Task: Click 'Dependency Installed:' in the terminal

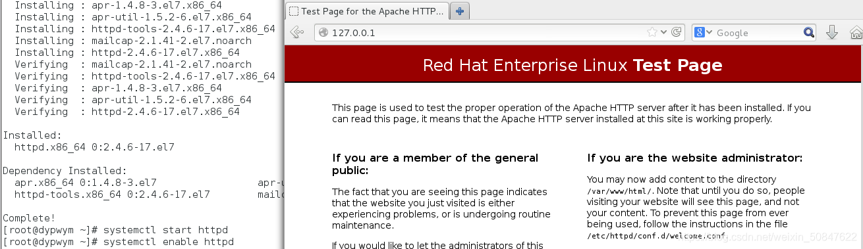Action: point(65,171)
